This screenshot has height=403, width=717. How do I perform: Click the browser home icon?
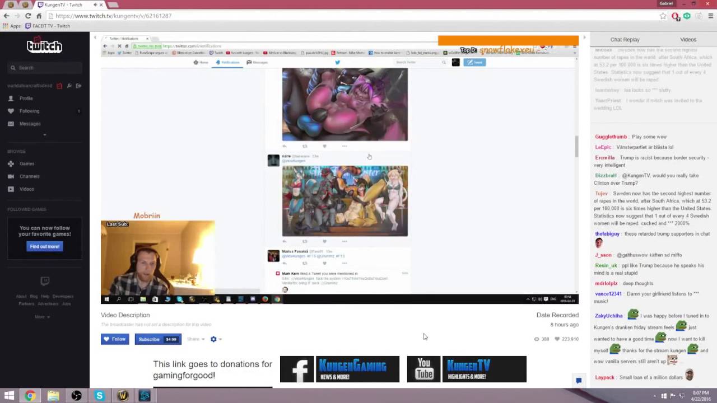39,16
